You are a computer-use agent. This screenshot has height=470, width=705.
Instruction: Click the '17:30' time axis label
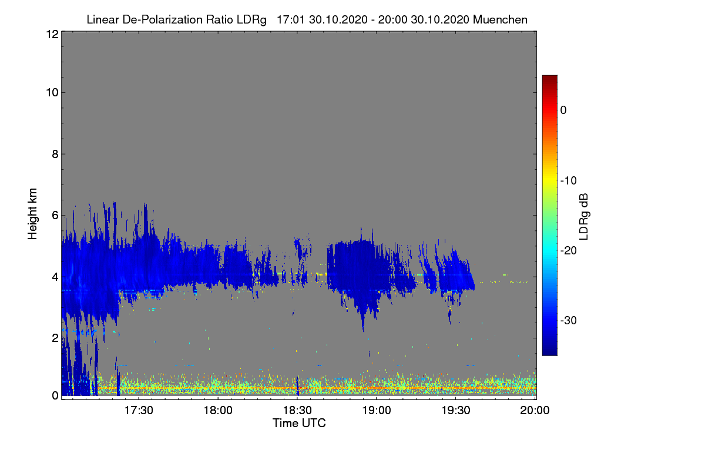(x=139, y=411)
